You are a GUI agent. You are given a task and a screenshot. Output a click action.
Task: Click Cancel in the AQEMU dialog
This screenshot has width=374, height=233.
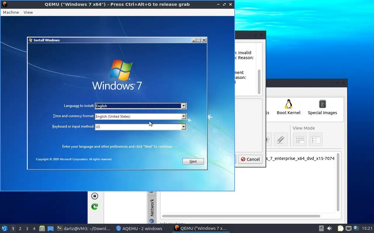pyautogui.click(x=250, y=159)
